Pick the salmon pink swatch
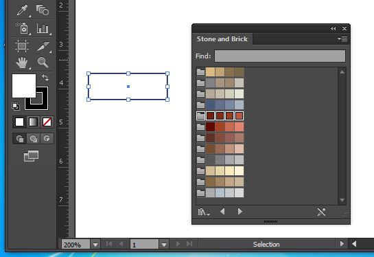 [239, 126]
